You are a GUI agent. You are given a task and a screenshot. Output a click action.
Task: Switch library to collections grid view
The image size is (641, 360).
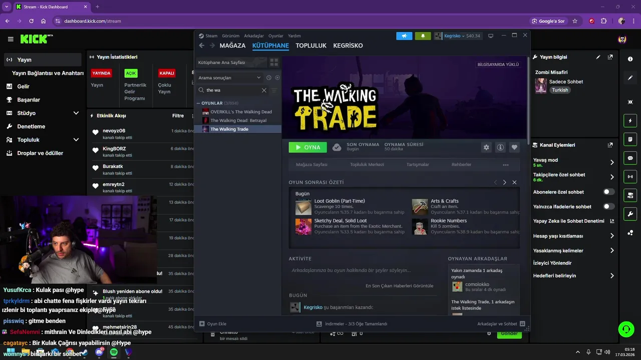pos(274,62)
